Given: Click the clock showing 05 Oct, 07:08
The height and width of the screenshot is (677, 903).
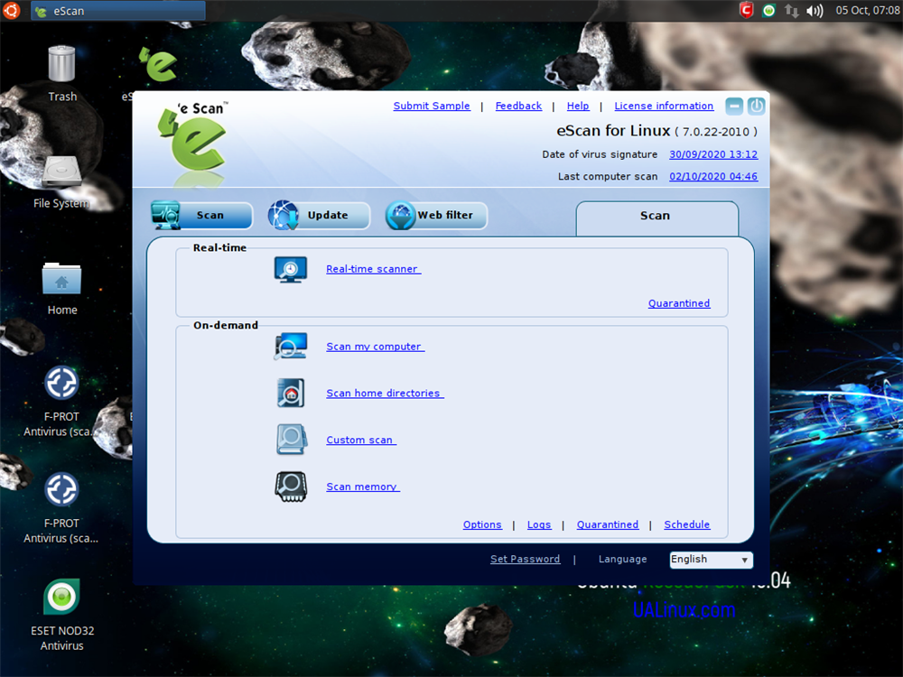Looking at the screenshot, I should point(867,10).
